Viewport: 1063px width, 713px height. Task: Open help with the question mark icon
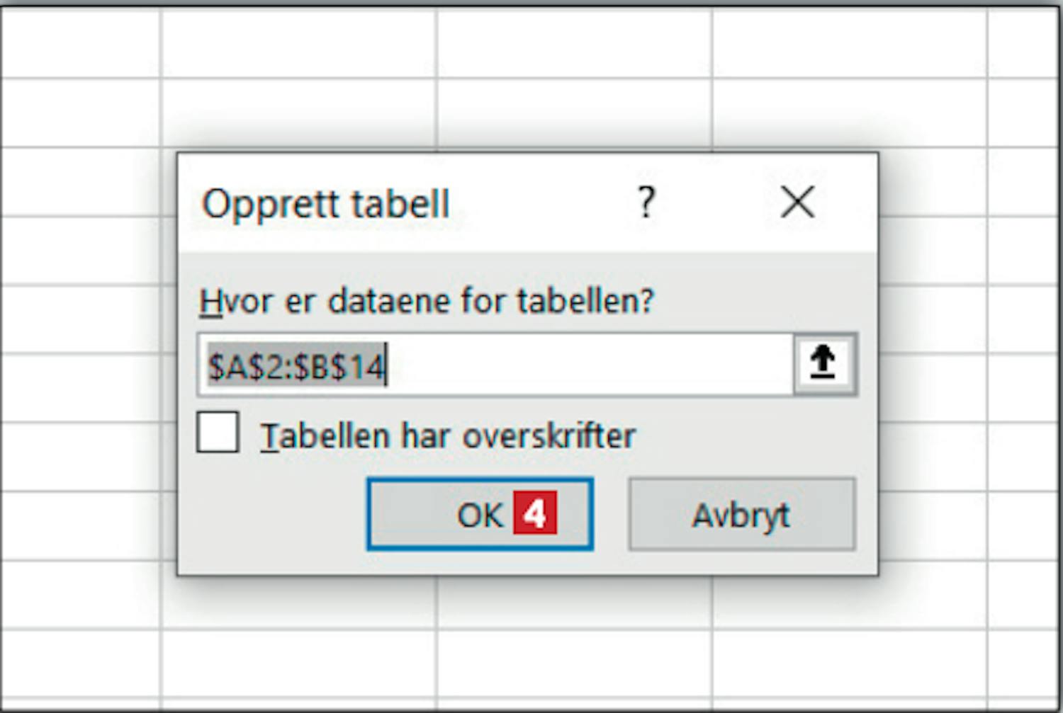click(x=646, y=203)
